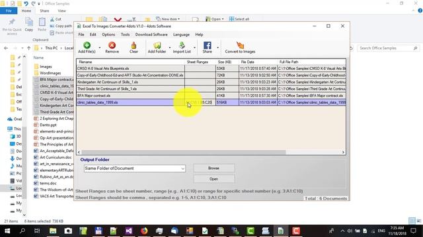Click the taskbar search icon

[x=22, y=231]
